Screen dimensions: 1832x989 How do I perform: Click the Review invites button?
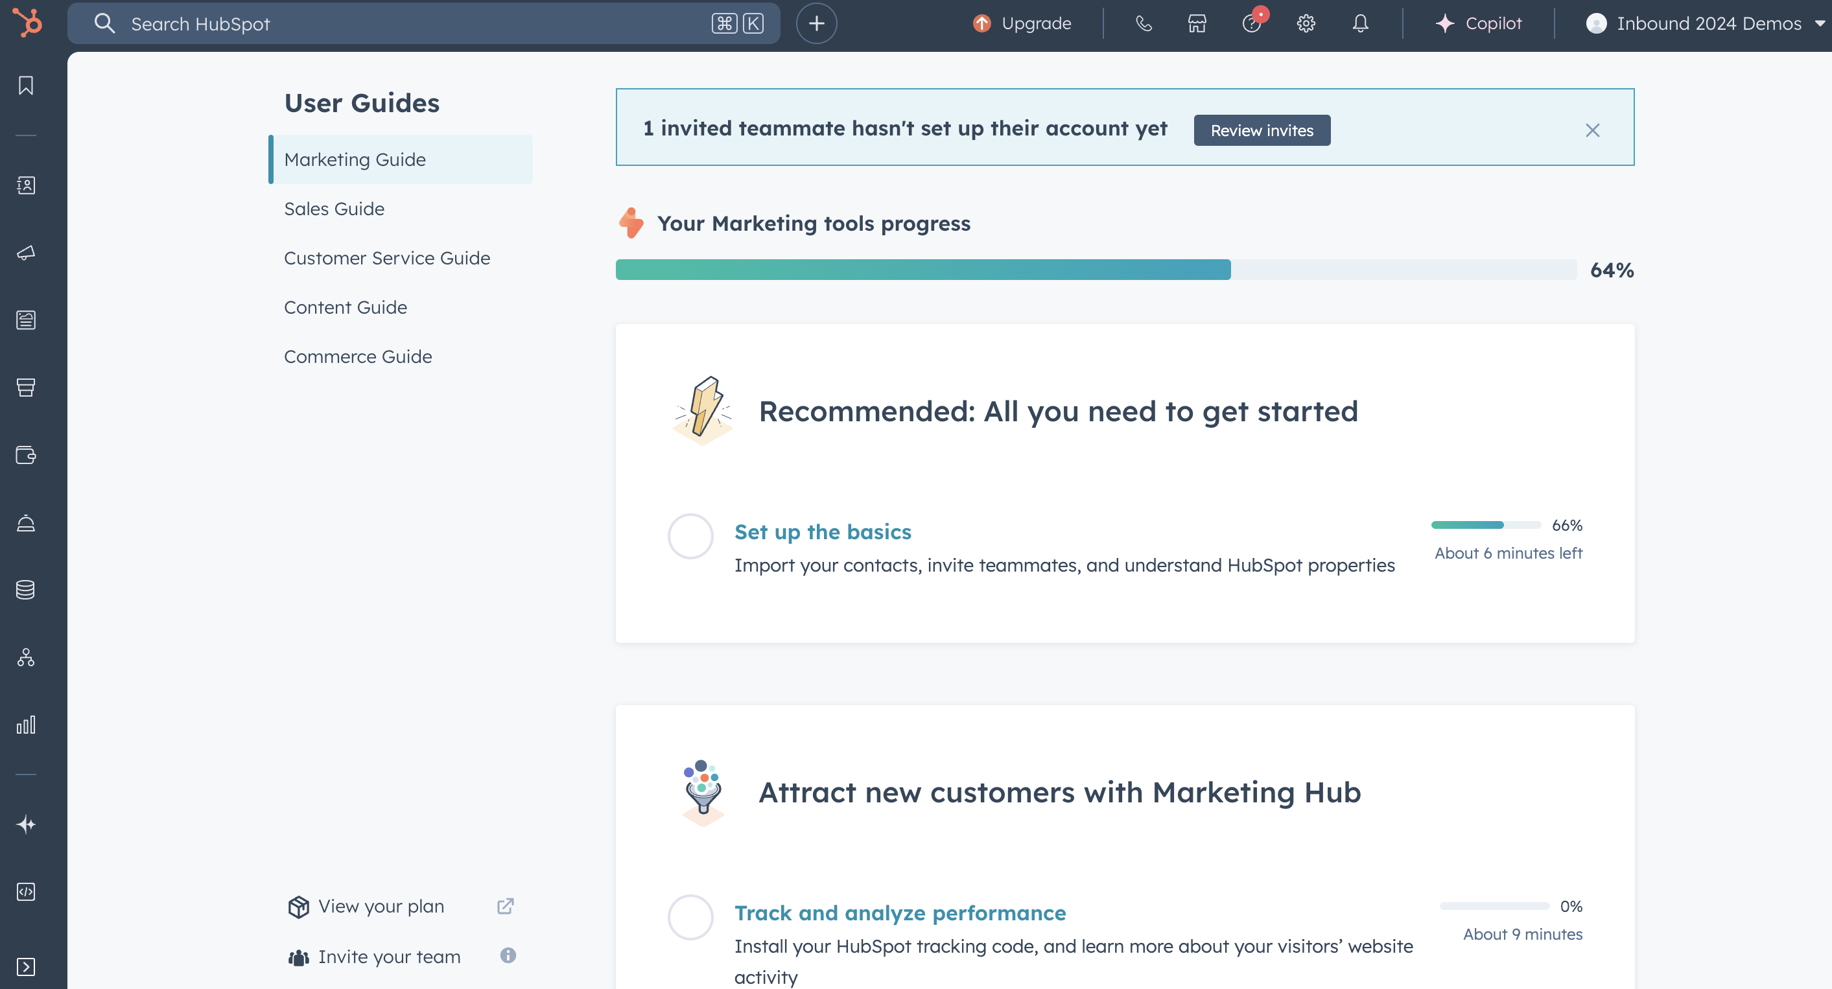[1261, 131]
